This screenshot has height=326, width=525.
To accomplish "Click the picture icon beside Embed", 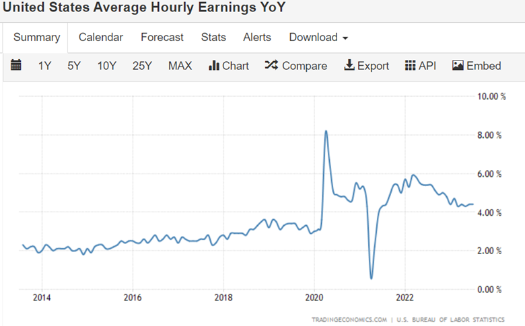I will tap(458, 65).
